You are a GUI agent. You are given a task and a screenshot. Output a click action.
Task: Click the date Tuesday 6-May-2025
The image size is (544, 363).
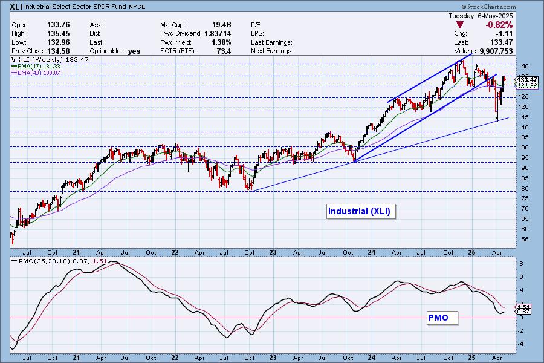[x=481, y=16]
